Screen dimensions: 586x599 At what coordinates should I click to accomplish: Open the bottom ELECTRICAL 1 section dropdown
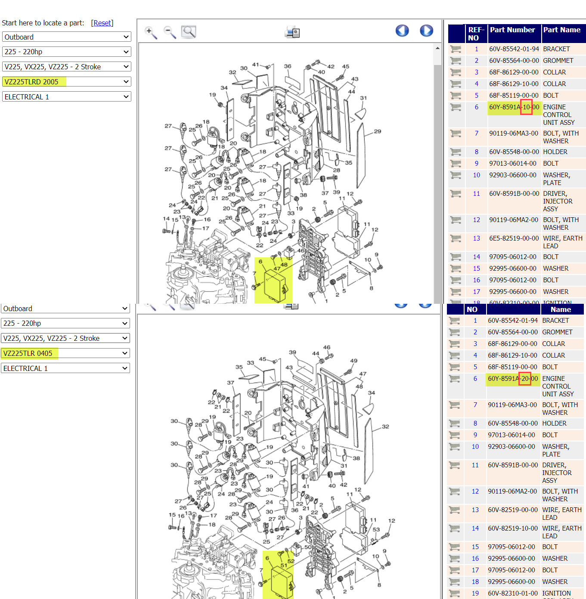[x=65, y=368]
